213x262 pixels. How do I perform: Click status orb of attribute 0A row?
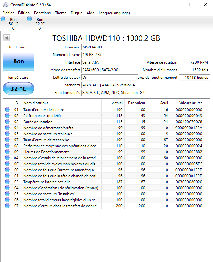pos(7,158)
